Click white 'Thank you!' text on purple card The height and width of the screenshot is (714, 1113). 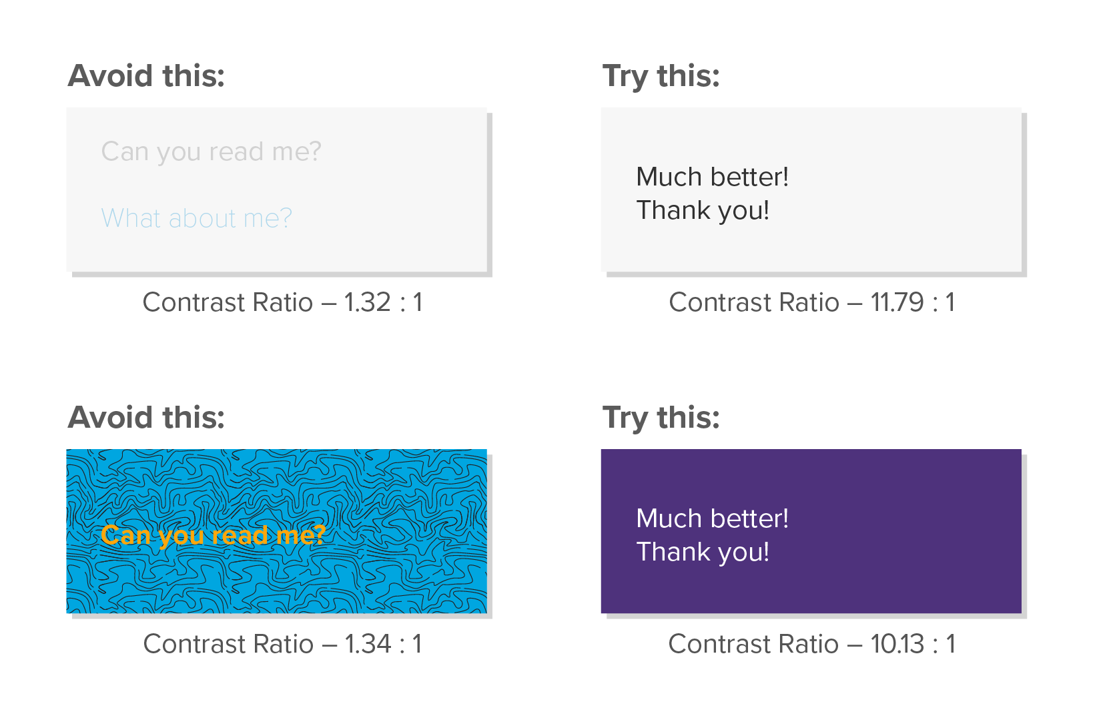(x=703, y=553)
